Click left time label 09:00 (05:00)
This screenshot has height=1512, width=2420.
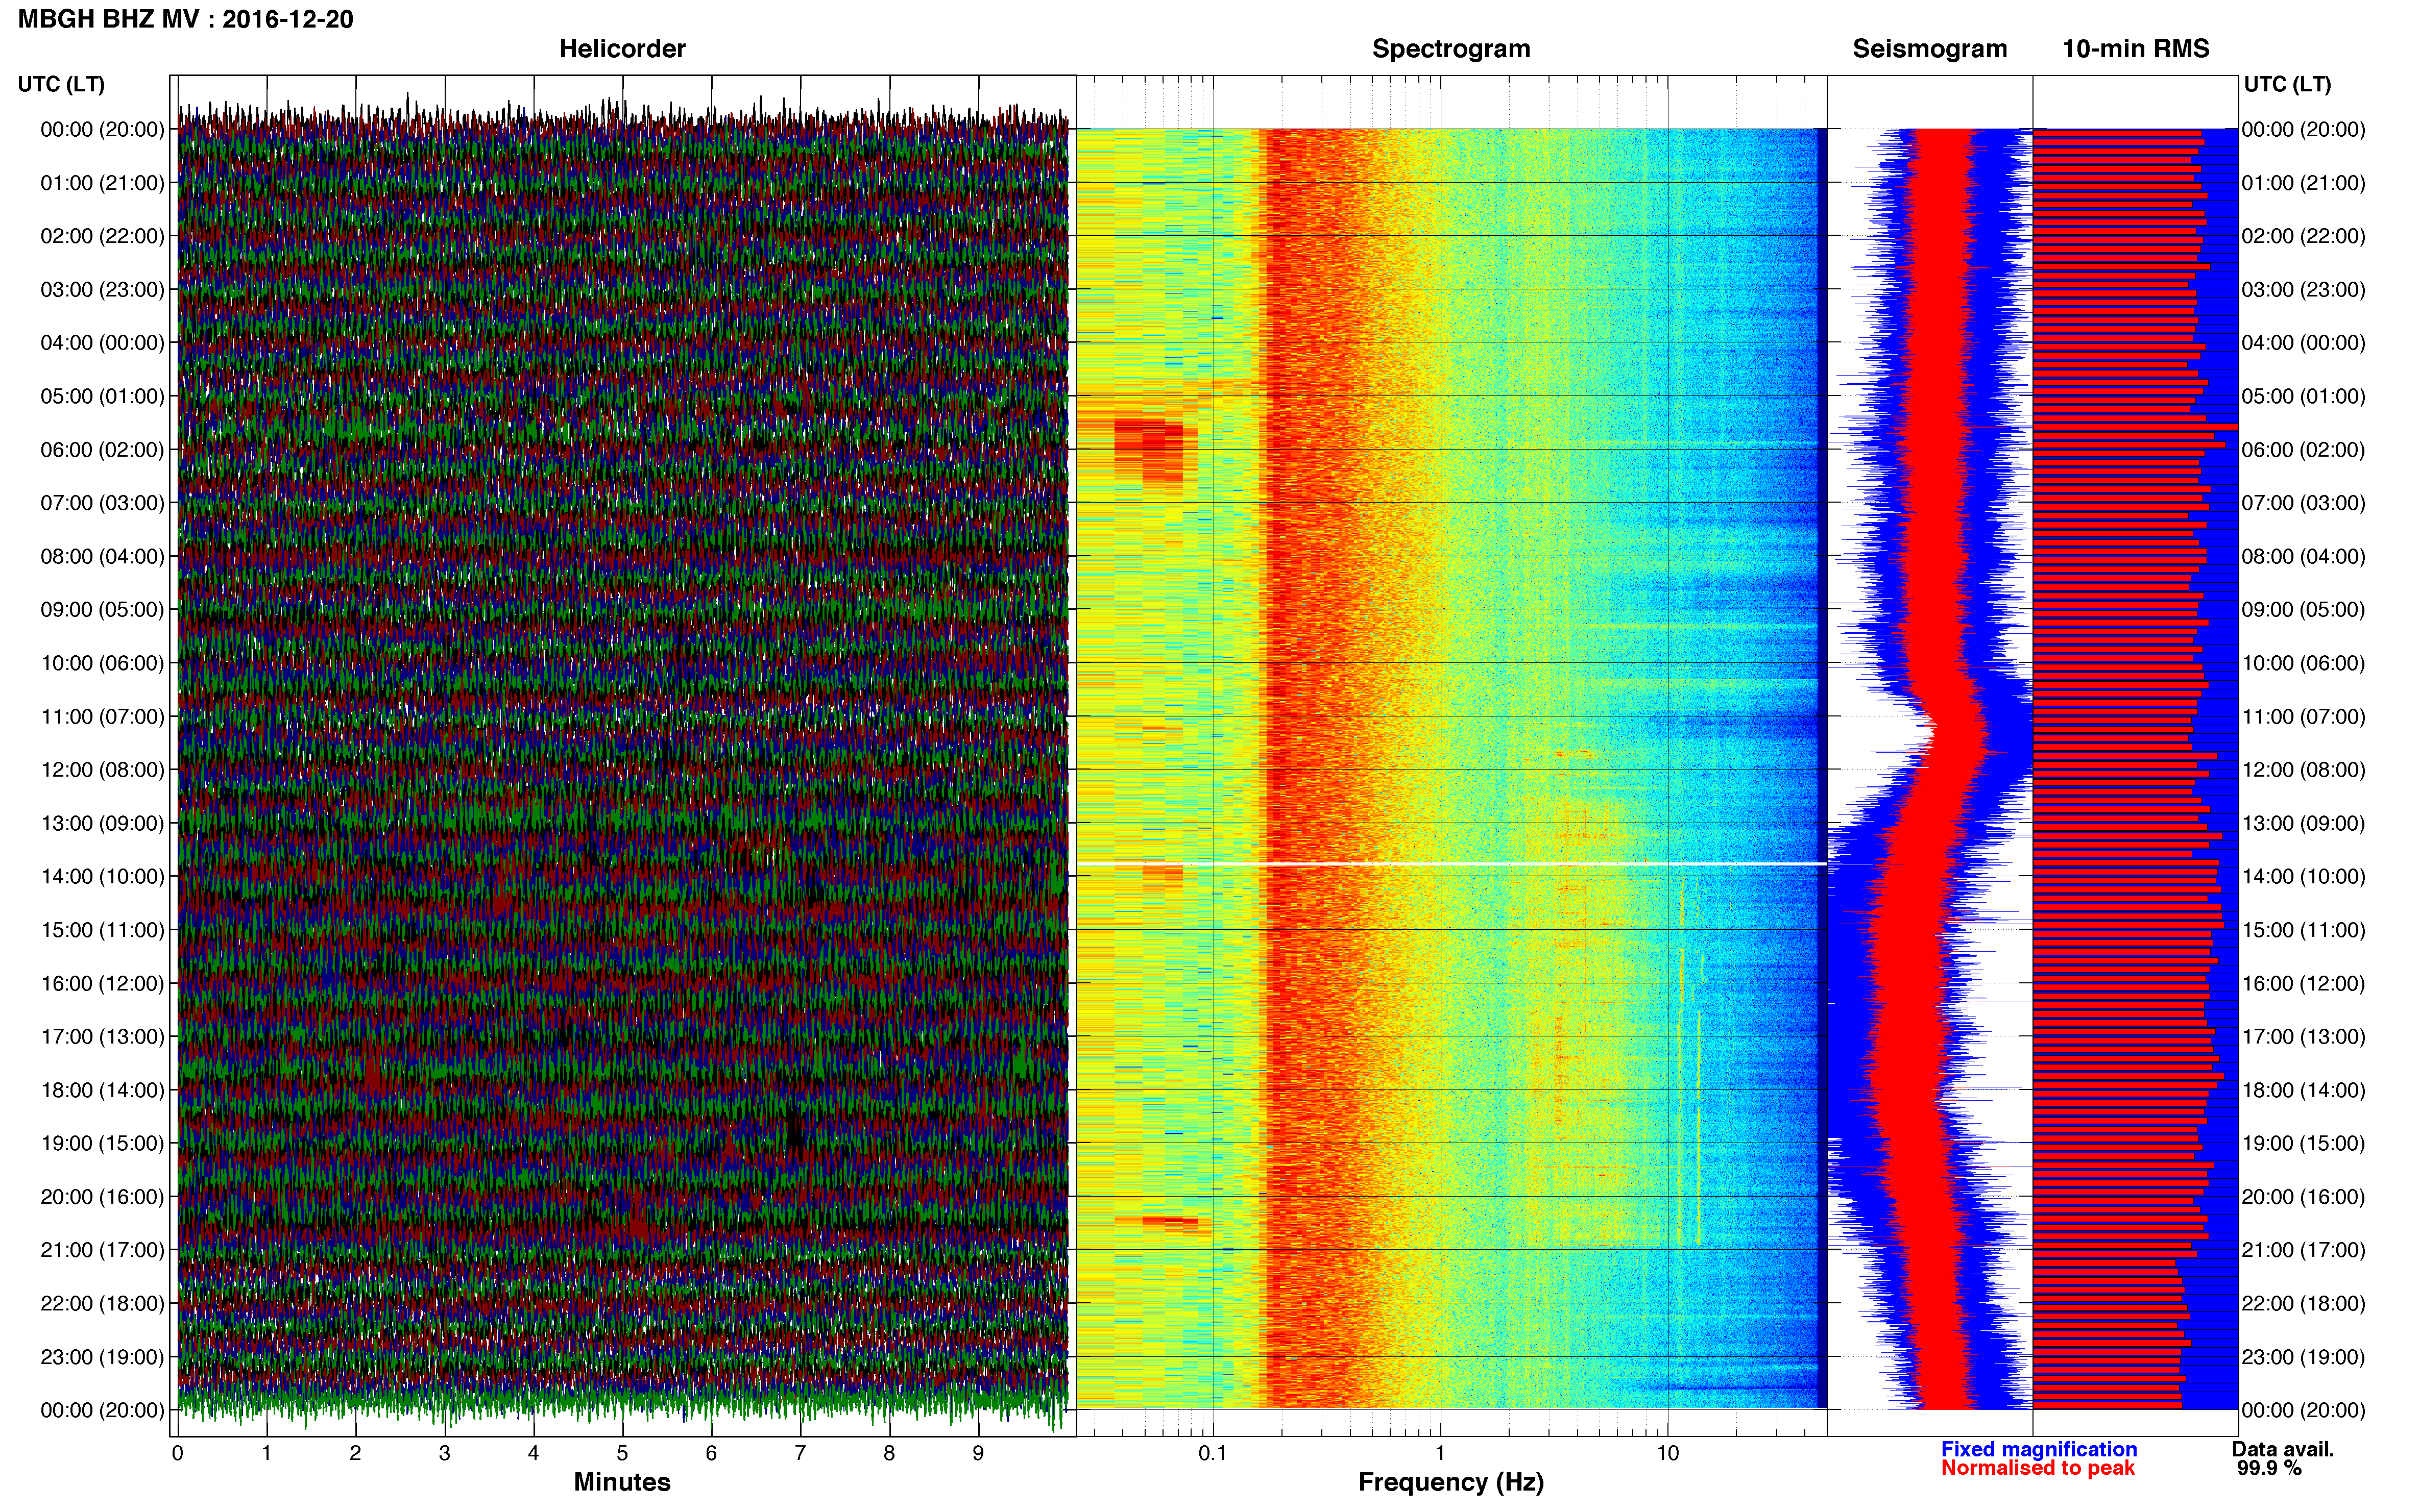point(102,609)
